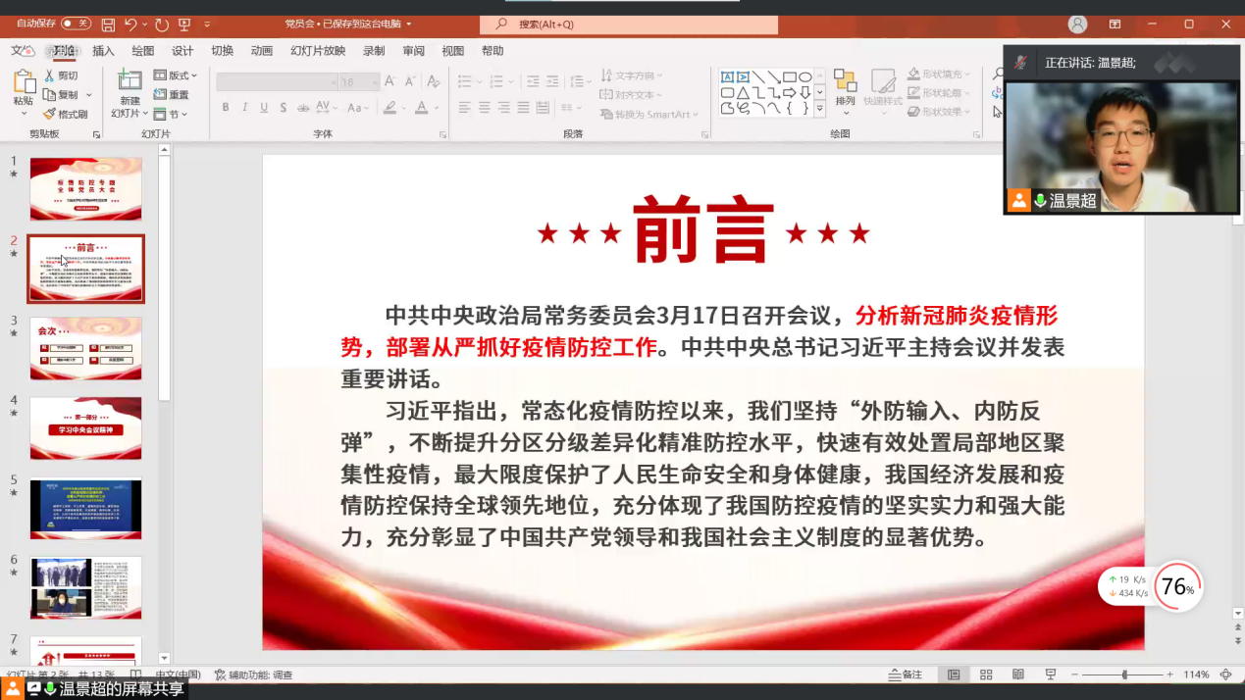The height and width of the screenshot is (700, 1245).
Task: Click Accessibility check (辅助功能) in status bar
Action: (x=254, y=675)
